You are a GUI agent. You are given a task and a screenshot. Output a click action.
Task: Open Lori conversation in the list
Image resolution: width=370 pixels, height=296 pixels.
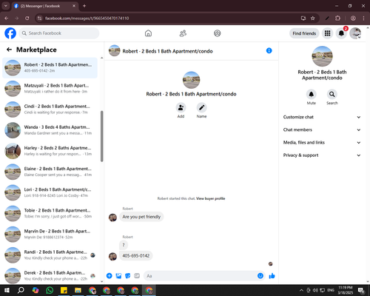[50, 192]
